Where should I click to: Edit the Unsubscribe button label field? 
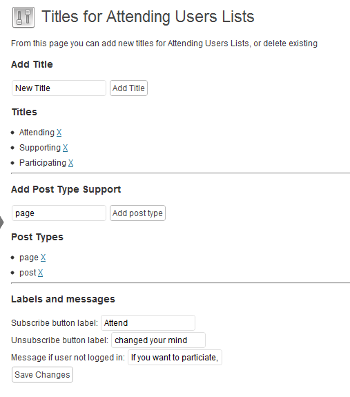pyautogui.click(x=158, y=340)
